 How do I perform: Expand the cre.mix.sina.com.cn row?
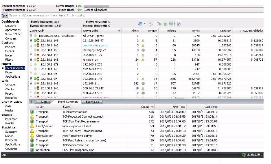(31, 45)
